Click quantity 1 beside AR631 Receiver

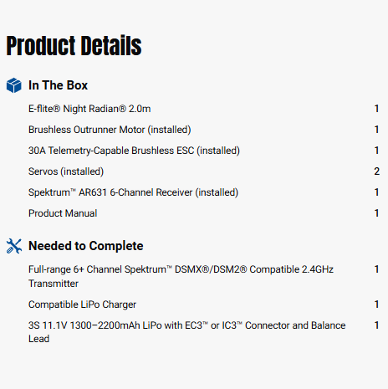pyautogui.click(x=376, y=192)
